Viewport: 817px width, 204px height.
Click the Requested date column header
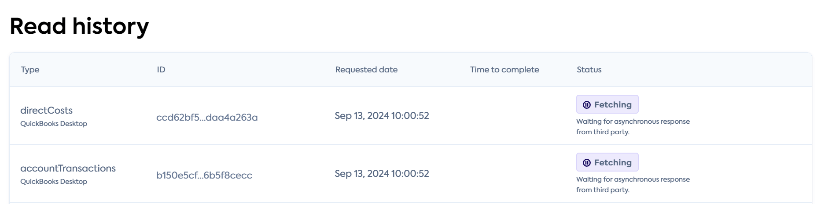click(x=366, y=70)
